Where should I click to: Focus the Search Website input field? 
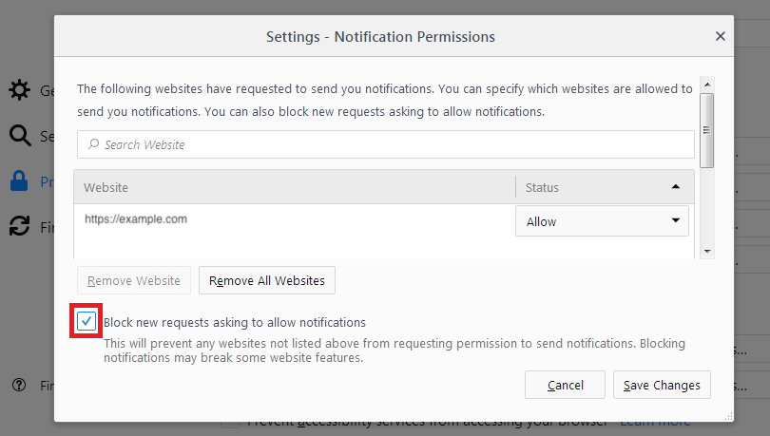(386, 144)
